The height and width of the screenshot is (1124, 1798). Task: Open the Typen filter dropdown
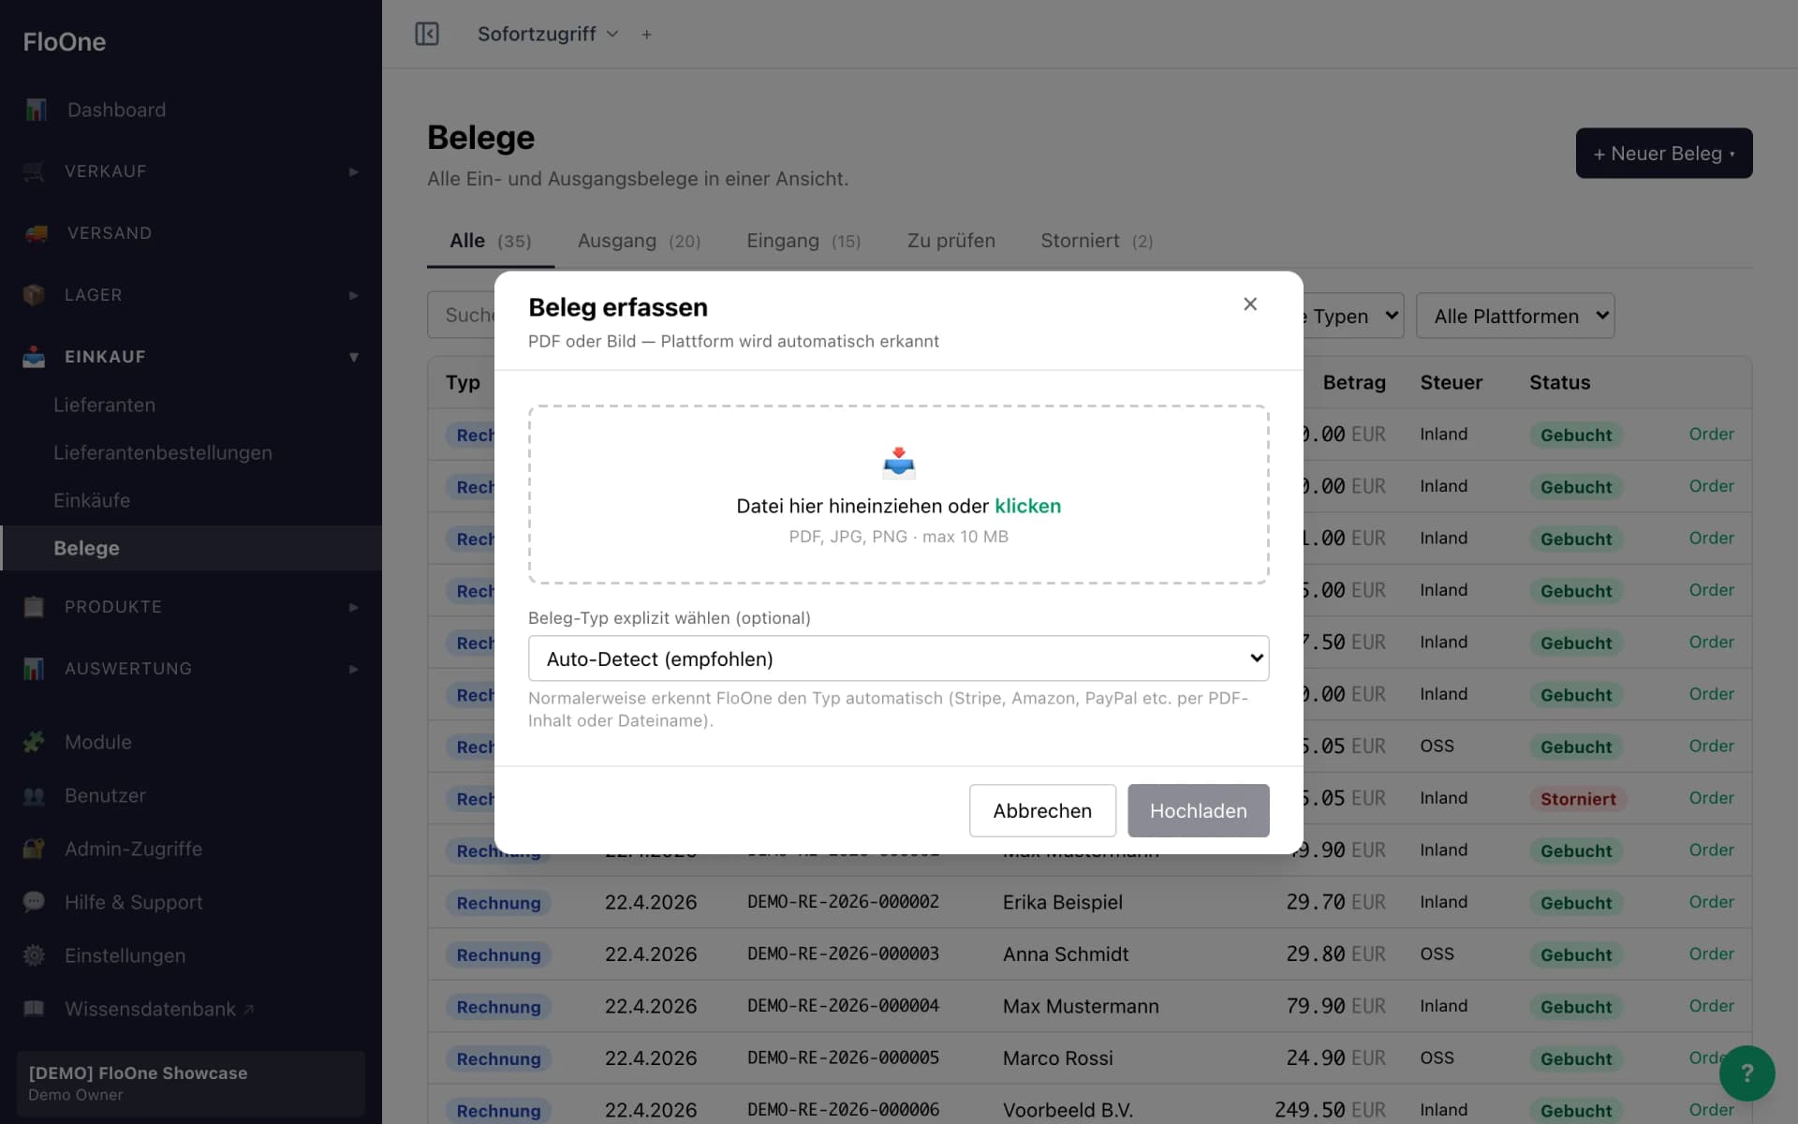[x=1353, y=316]
